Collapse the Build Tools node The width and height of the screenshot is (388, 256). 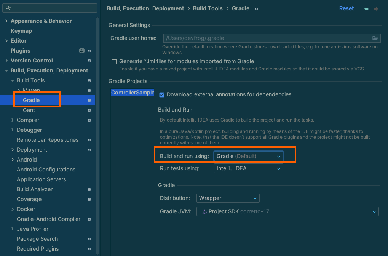point(13,80)
